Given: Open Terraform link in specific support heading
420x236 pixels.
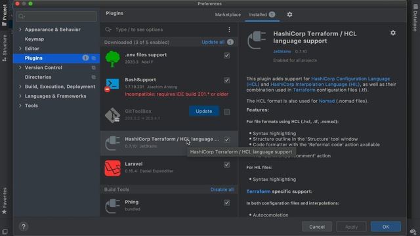Looking at the screenshot, I should coord(259,191).
